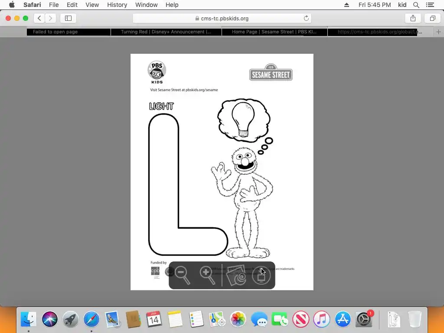Open News from the Dock
Viewport: 444px width, 333px height.
[301, 319]
